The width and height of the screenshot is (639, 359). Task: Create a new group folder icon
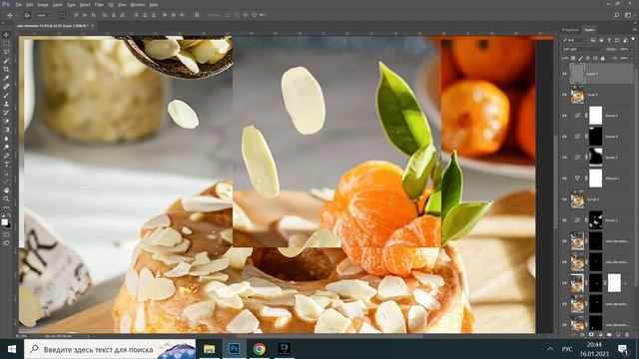tap(609, 335)
